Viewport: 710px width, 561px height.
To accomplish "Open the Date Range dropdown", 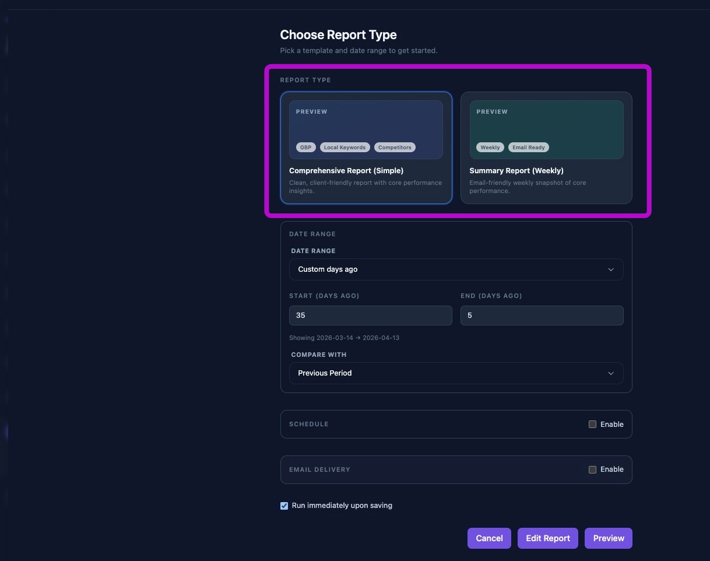I will pos(456,269).
